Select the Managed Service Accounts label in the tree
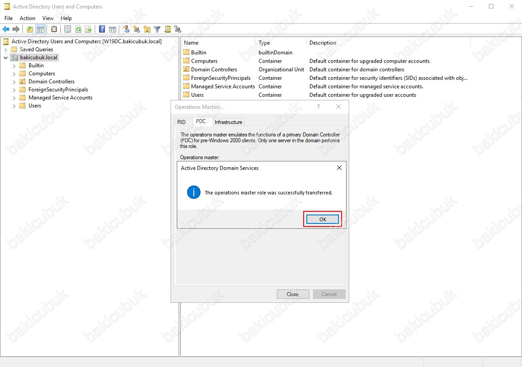Viewport: 522px width, 367px height. tap(61, 98)
